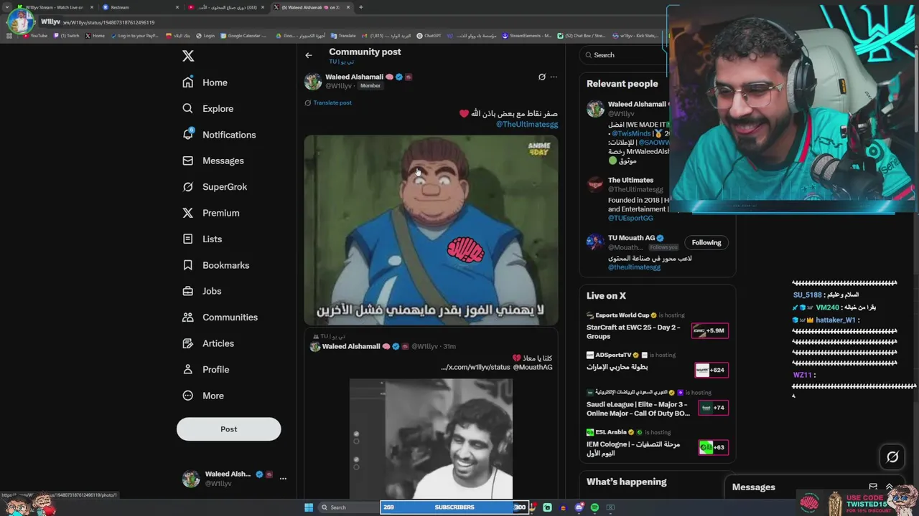Click the Windows Start button

tap(309, 507)
